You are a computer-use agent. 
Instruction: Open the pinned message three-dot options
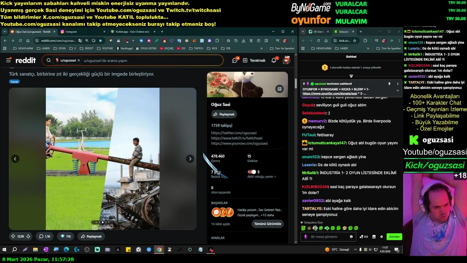398,84
